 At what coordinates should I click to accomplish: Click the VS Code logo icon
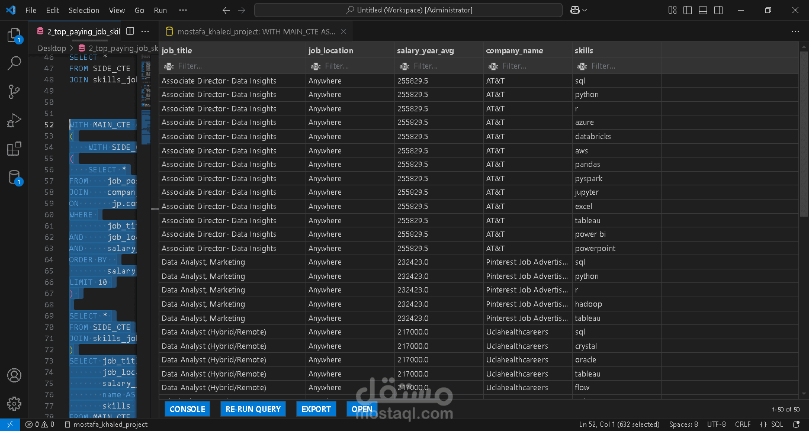pyautogui.click(x=10, y=10)
